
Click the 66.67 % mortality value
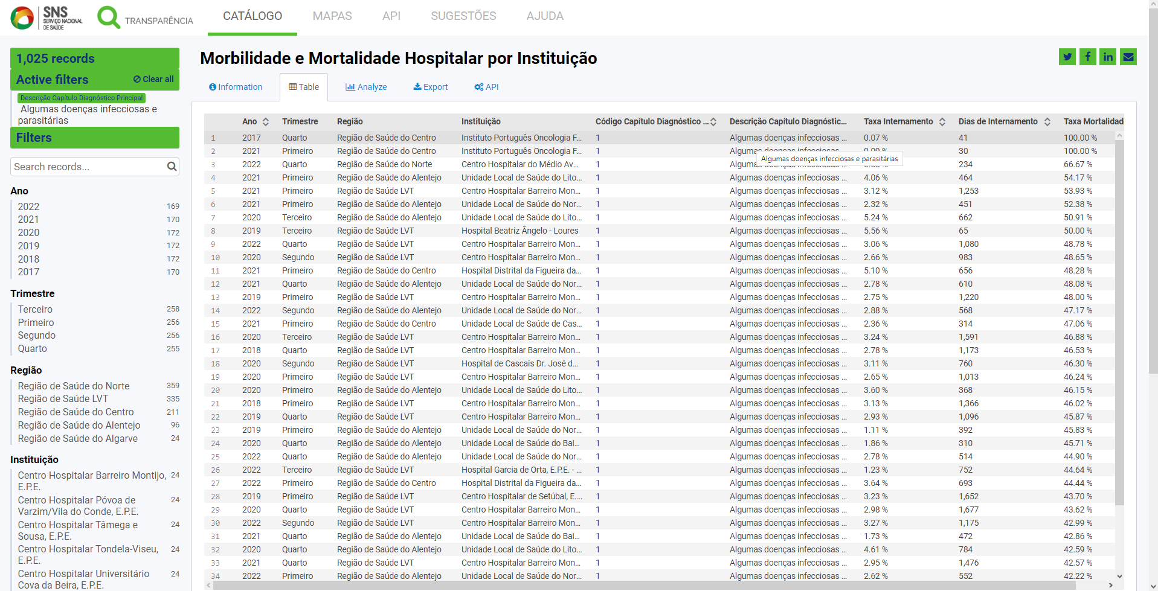pyautogui.click(x=1078, y=164)
